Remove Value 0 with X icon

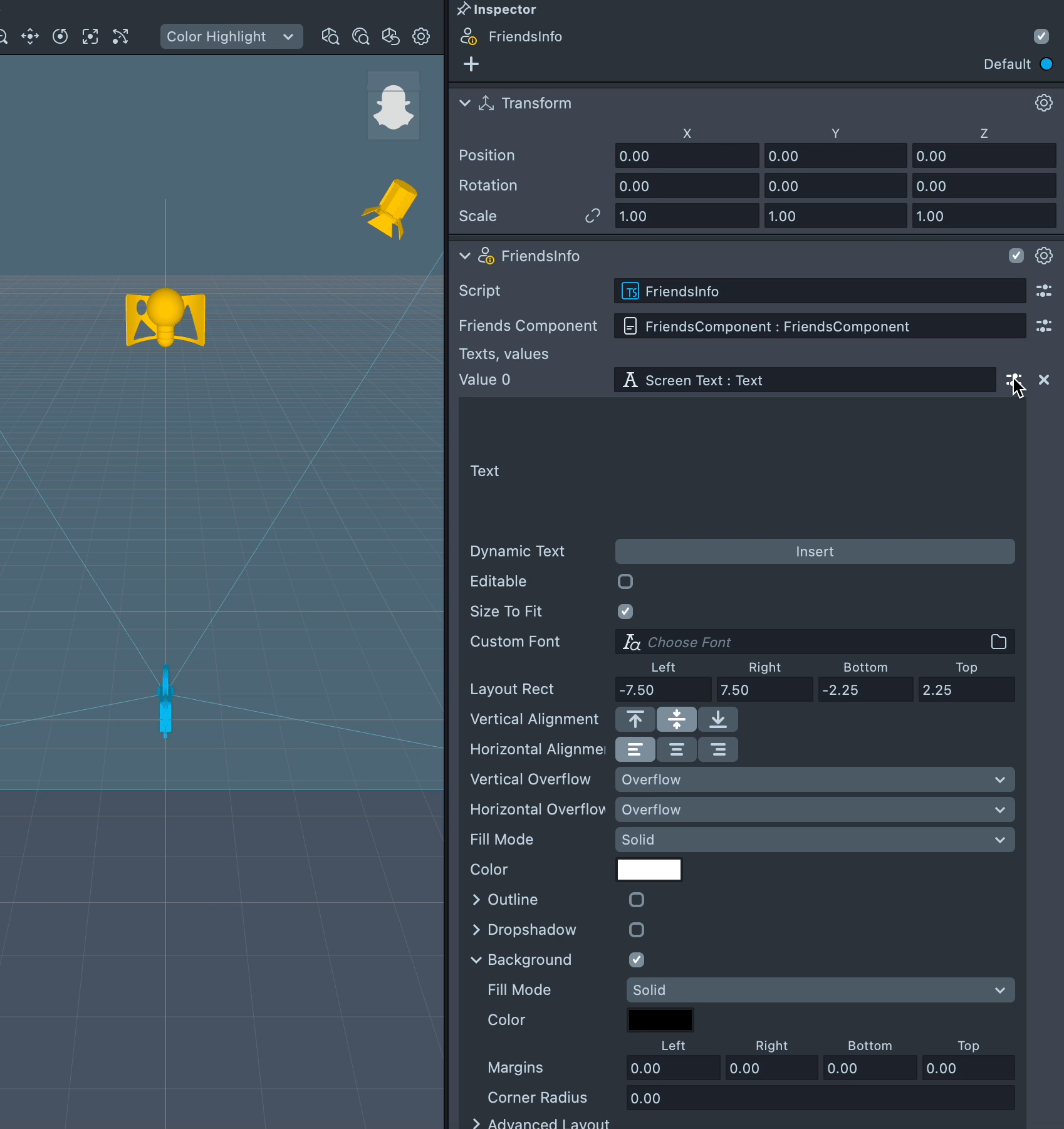[x=1043, y=380]
